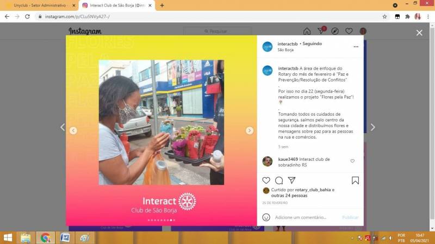435x244 pixels.
Task: Click the add comment text field
Action: pyautogui.click(x=304, y=217)
